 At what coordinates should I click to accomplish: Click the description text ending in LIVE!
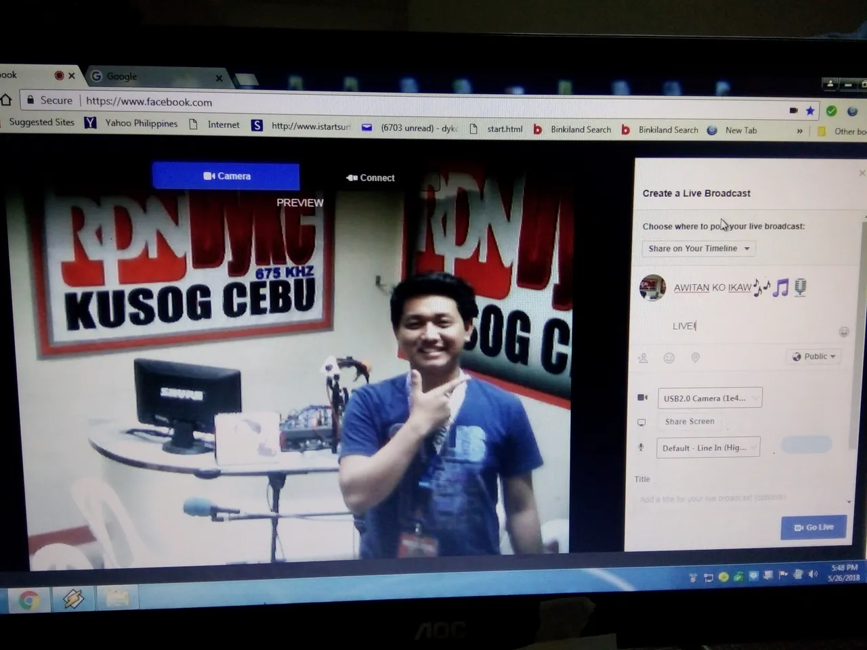684,326
